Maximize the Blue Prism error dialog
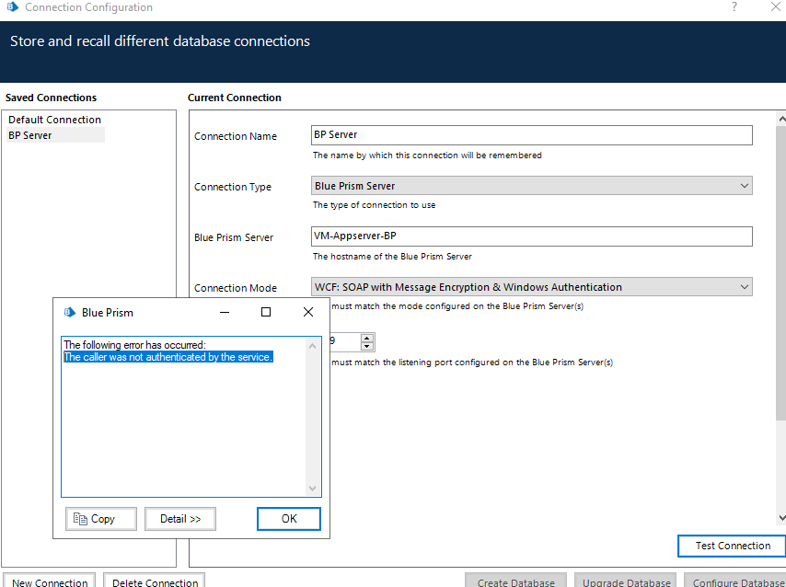 (x=266, y=312)
